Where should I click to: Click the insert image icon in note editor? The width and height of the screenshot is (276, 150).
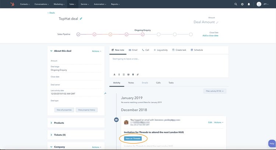click(x=128, y=74)
